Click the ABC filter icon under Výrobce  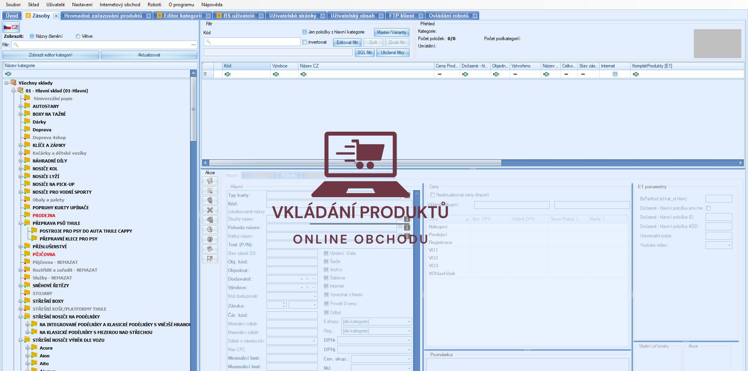[276, 74]
